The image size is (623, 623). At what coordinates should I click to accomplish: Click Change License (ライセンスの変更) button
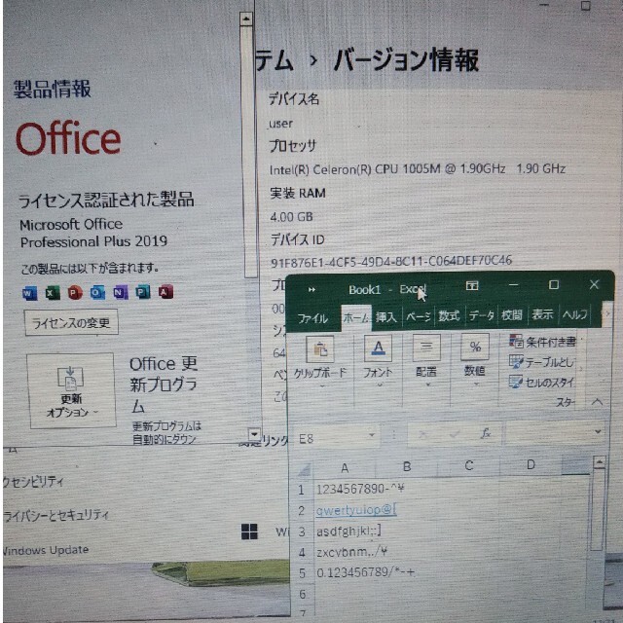71,322
